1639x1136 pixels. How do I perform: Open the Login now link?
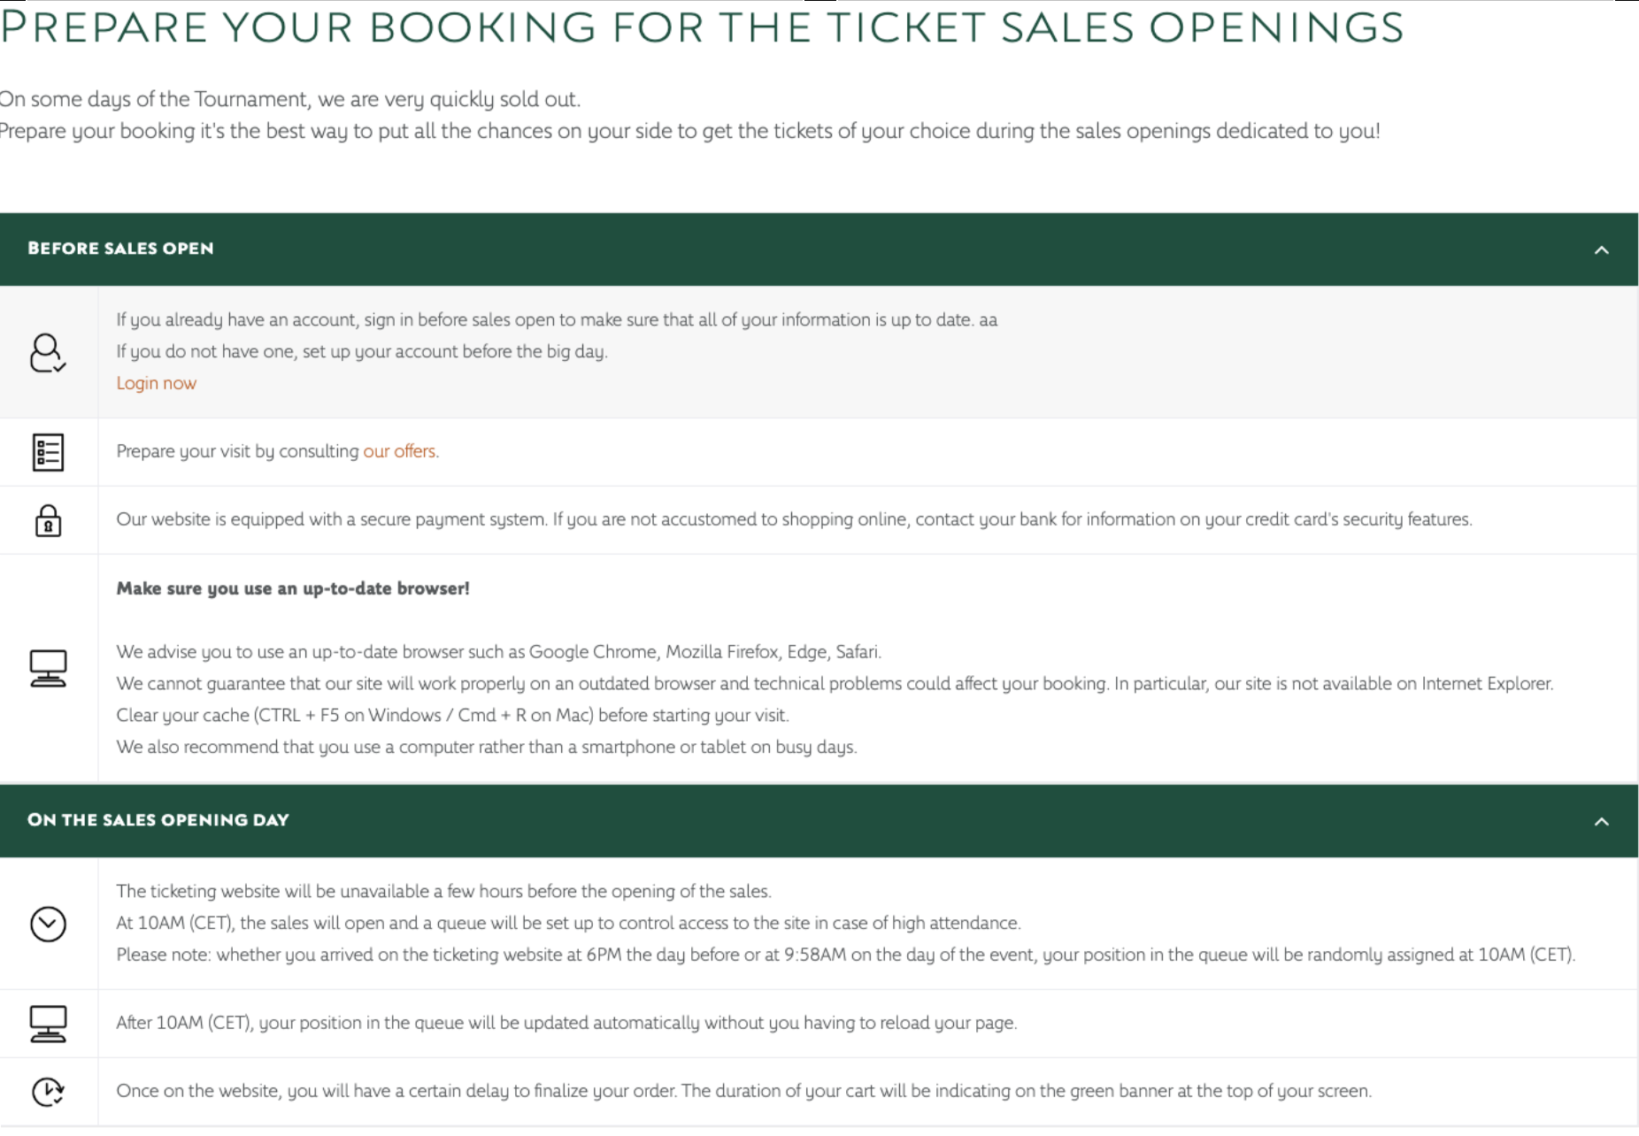(x=157, y=383)
